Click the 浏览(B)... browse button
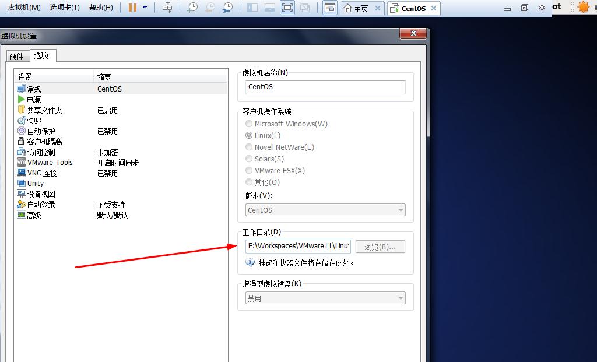 [x=380, y=247]
